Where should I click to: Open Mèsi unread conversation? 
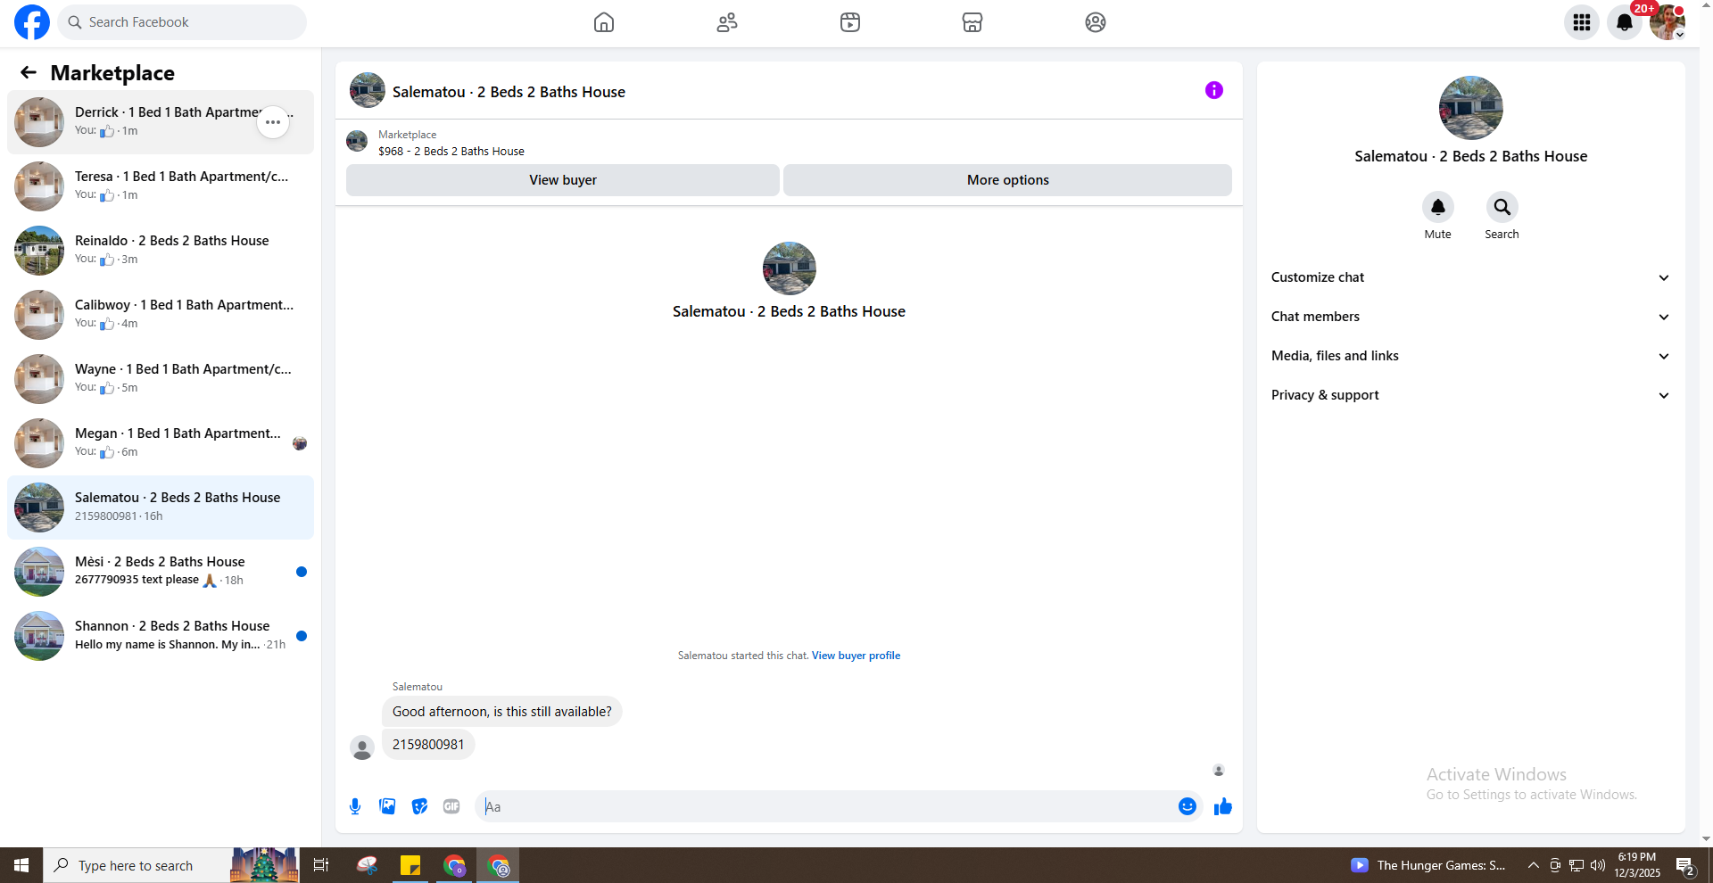[161, 572]
